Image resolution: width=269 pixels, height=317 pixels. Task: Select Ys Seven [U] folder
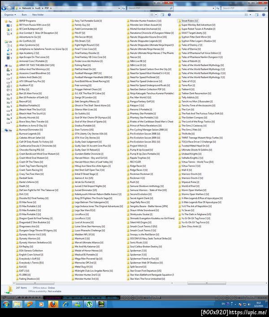pos(186,210)
